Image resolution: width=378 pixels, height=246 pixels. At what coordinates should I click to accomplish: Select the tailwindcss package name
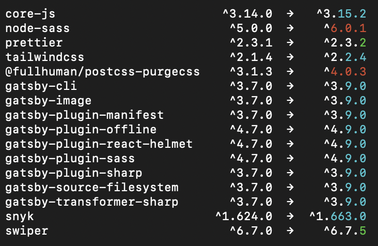pyautogui.click(x=45, y=56)
